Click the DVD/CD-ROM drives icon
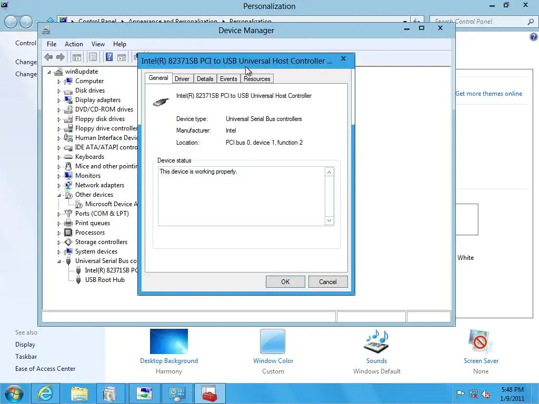Screen dimensions: 539x404 click(x=68, y=109)
